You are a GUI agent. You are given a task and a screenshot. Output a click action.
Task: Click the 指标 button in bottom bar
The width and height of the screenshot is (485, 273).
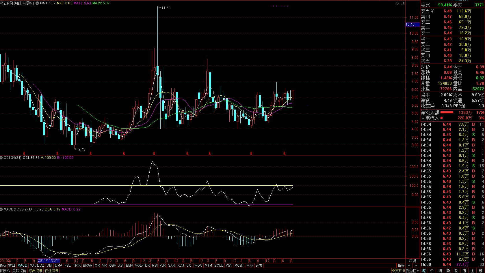3,266
